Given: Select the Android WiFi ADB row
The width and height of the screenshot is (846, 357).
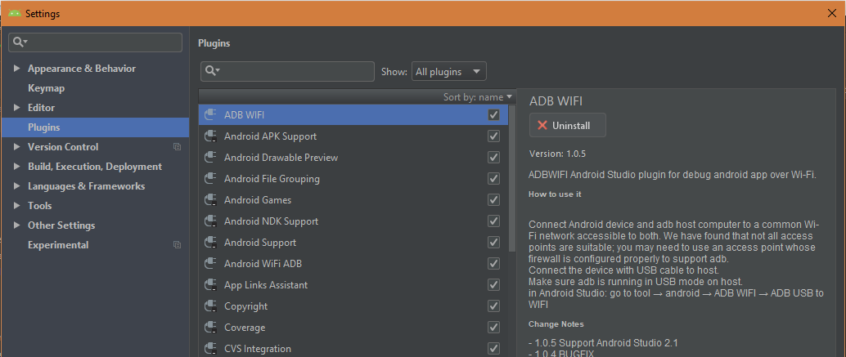Looking at the screenshot, I should click(x=353, y=263).
